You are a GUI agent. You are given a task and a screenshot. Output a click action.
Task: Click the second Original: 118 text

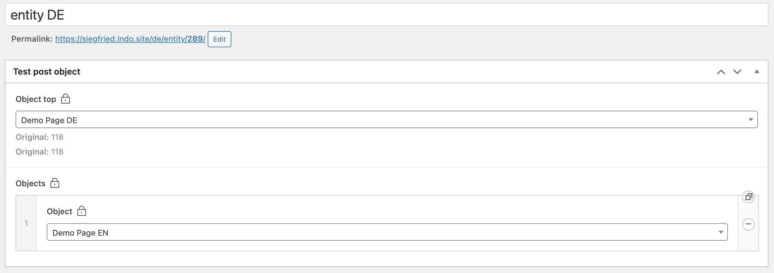[40, 152]
